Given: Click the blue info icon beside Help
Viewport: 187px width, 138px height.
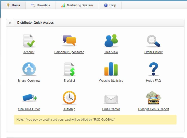Looking at the screenshot, I should pyautogui.click(x=106, y=5).
